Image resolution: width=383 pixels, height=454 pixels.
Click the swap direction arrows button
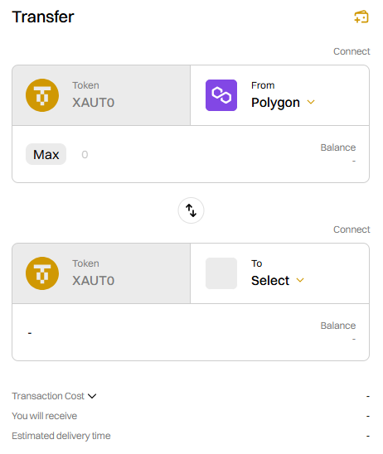[191, 210]
